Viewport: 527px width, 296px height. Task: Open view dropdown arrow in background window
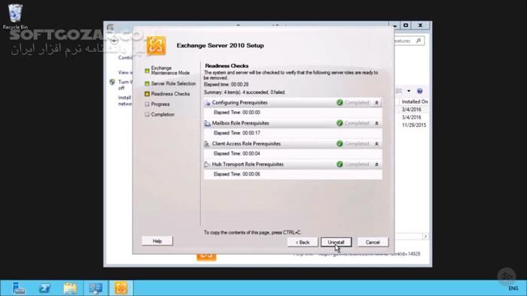click(x=409, y=91)
